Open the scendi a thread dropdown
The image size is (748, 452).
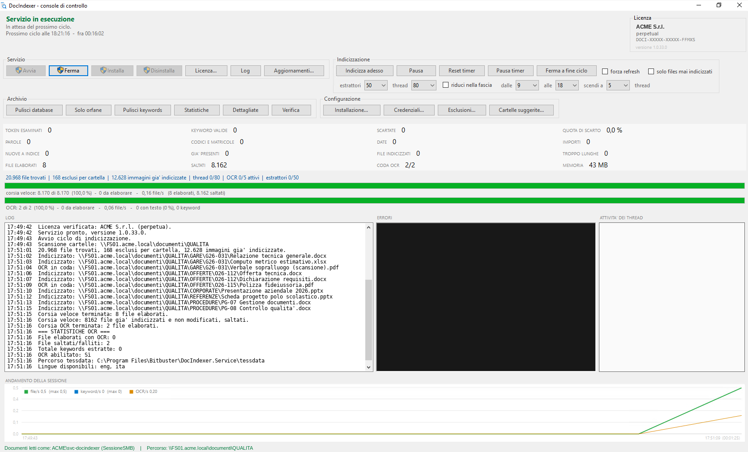618,85
